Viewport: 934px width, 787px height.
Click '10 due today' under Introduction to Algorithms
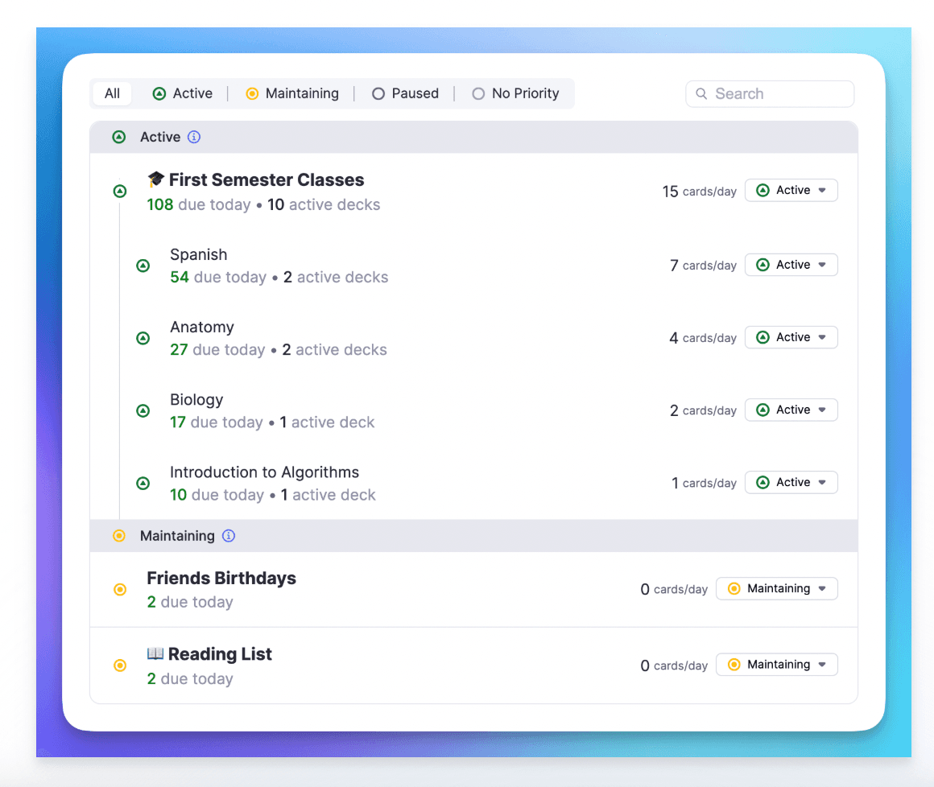[x=217, y=496]
